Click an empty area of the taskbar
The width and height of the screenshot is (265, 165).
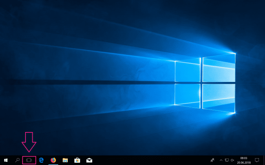click(152, 160)
